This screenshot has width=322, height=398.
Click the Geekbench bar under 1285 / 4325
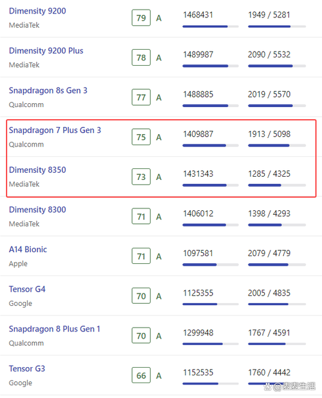point(277,185)
